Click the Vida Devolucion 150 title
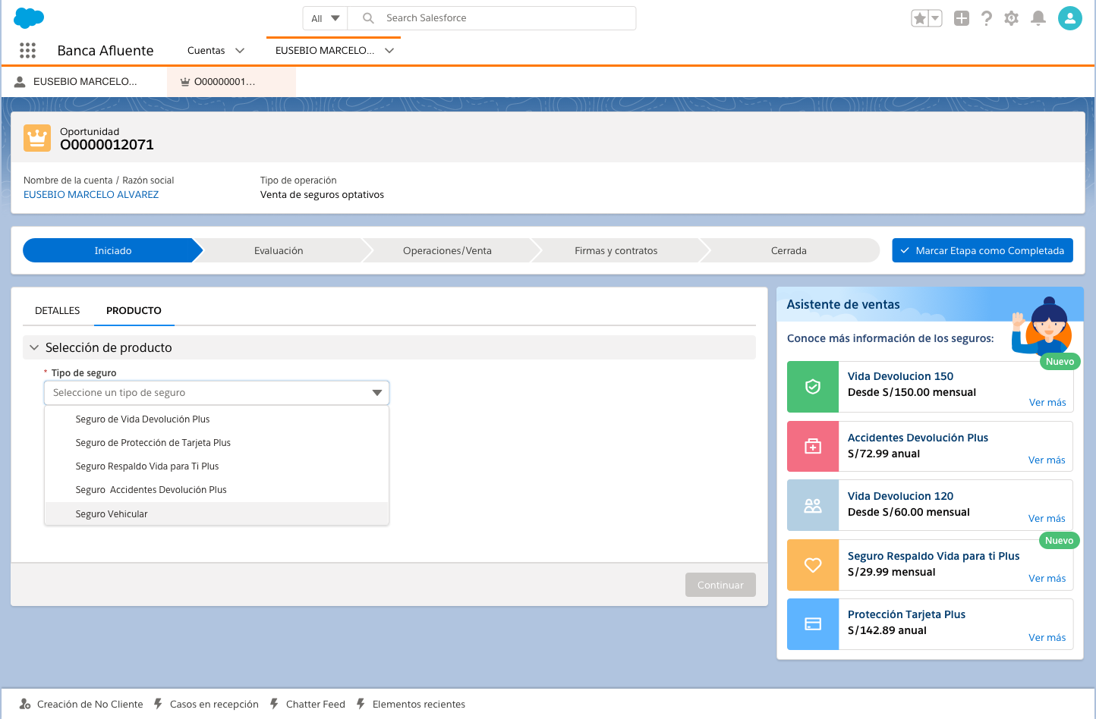 [900, 376]
